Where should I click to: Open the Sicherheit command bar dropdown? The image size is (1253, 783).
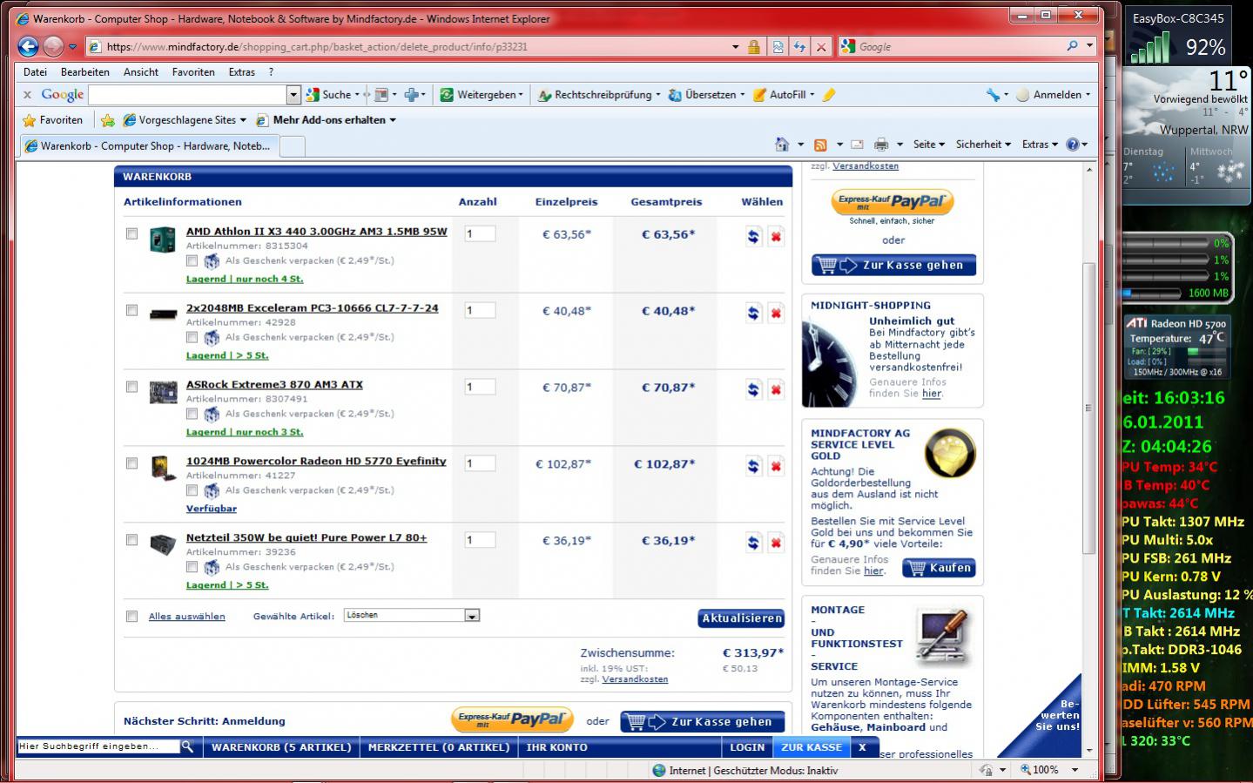click(983, 145)
